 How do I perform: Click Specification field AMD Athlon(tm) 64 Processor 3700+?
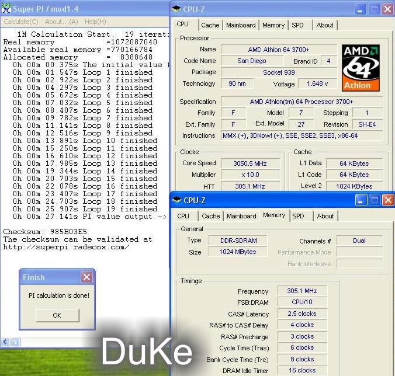coord(302,102)
